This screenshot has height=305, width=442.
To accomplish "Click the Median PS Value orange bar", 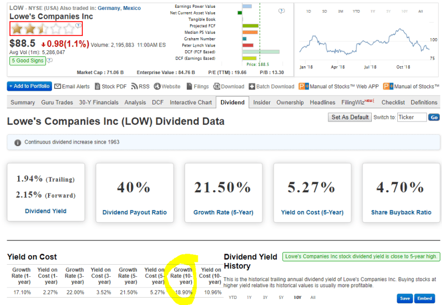I will click(250, 32).
